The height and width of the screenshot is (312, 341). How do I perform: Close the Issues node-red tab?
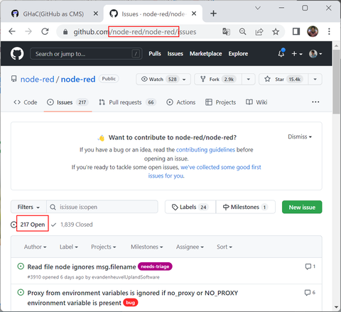pos(194,14)
